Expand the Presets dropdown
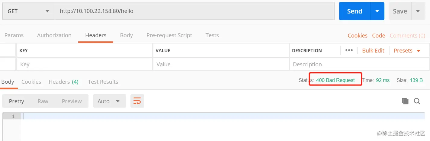This screenshot has height=141, width=430. click(407, 51)
